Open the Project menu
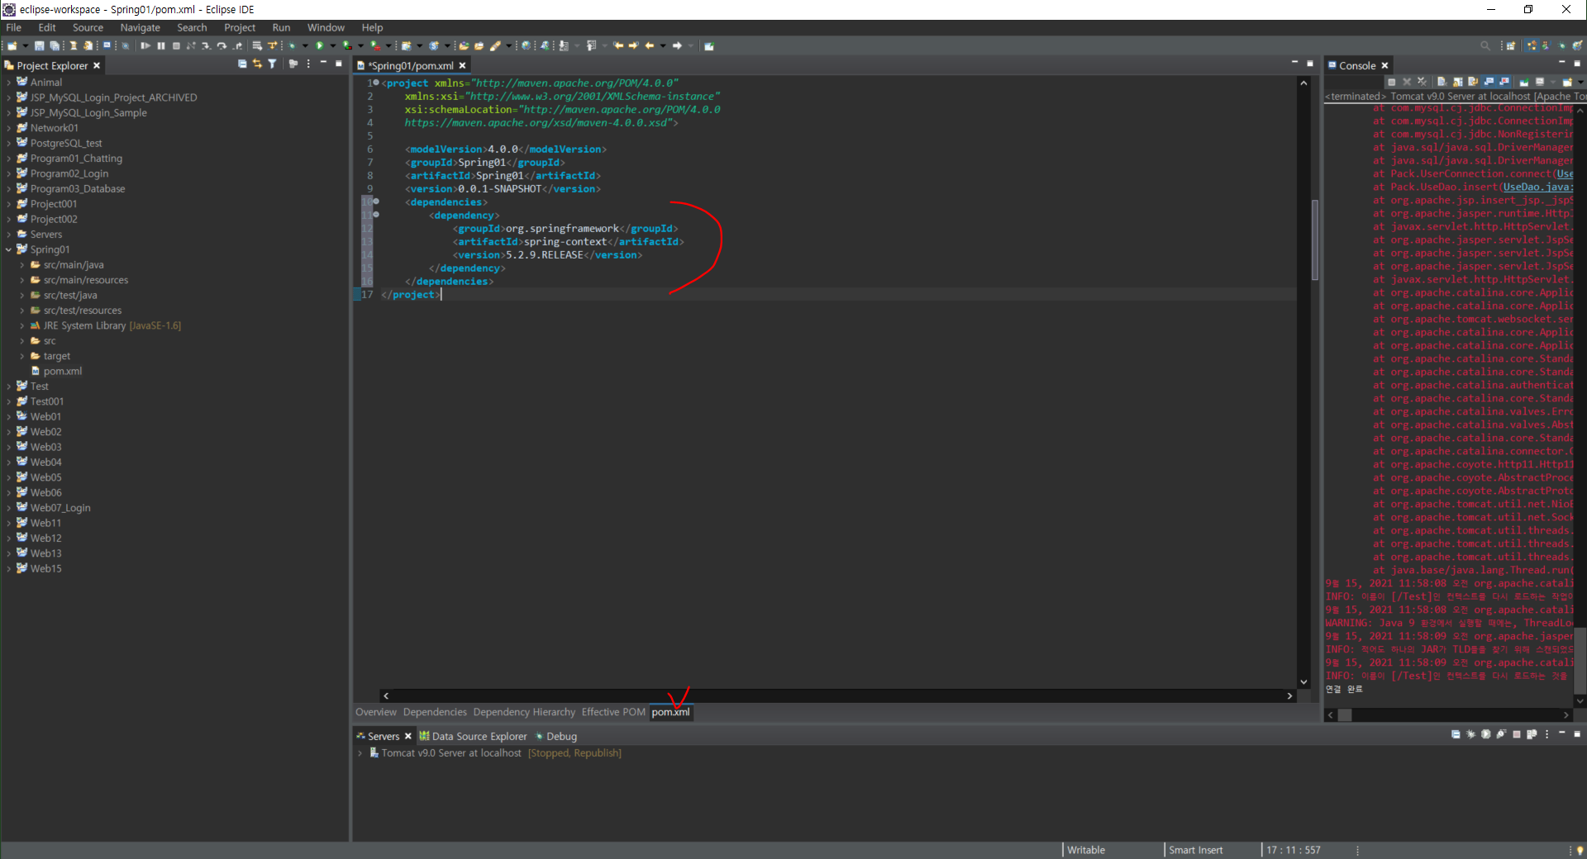 [x=240, y=27]
